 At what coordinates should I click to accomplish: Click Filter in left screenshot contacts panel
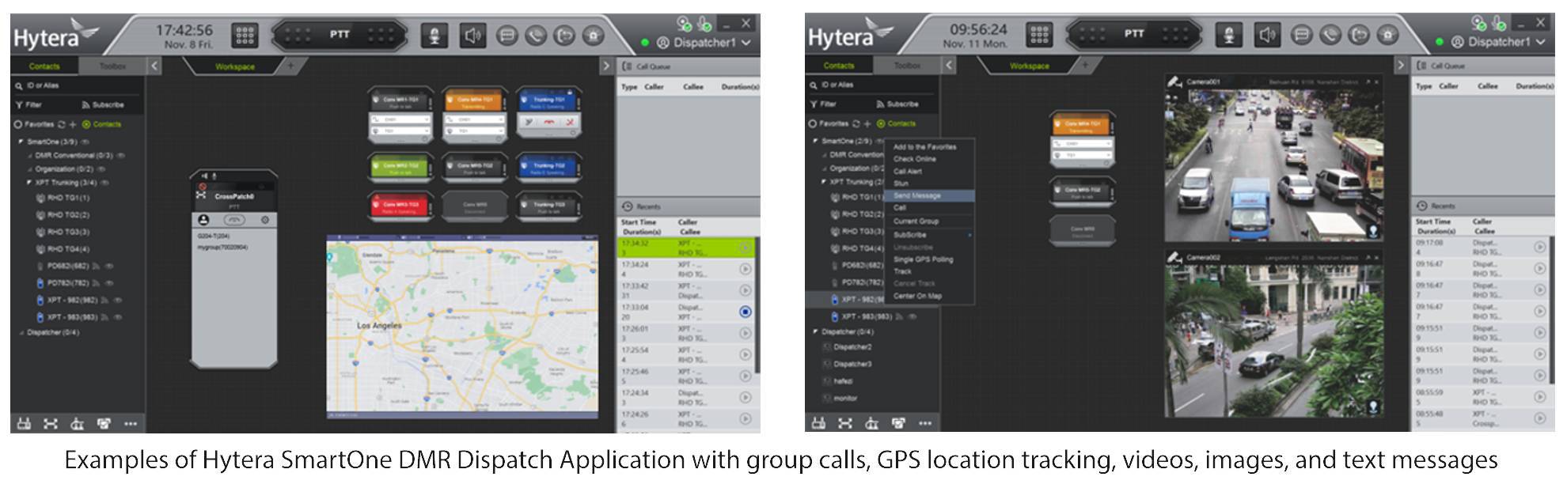point(28,105)
